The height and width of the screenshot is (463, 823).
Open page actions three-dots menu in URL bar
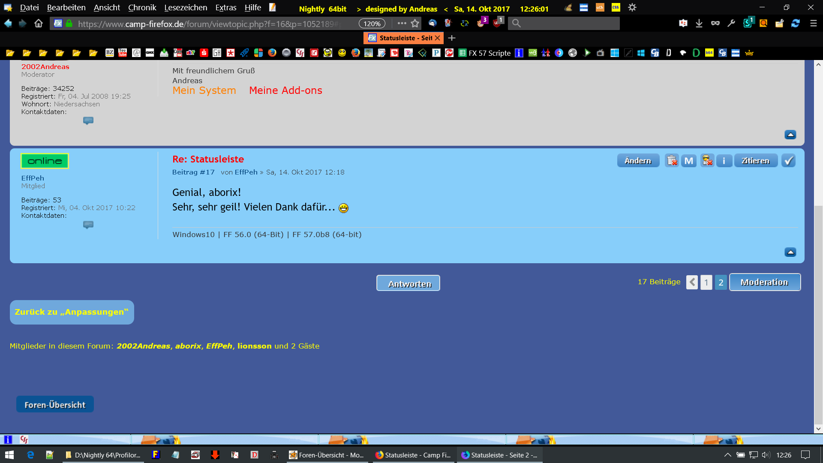[x=402, y=24]
